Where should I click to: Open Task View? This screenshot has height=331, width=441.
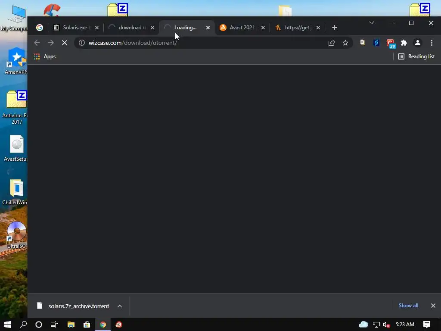coord(54,325)
